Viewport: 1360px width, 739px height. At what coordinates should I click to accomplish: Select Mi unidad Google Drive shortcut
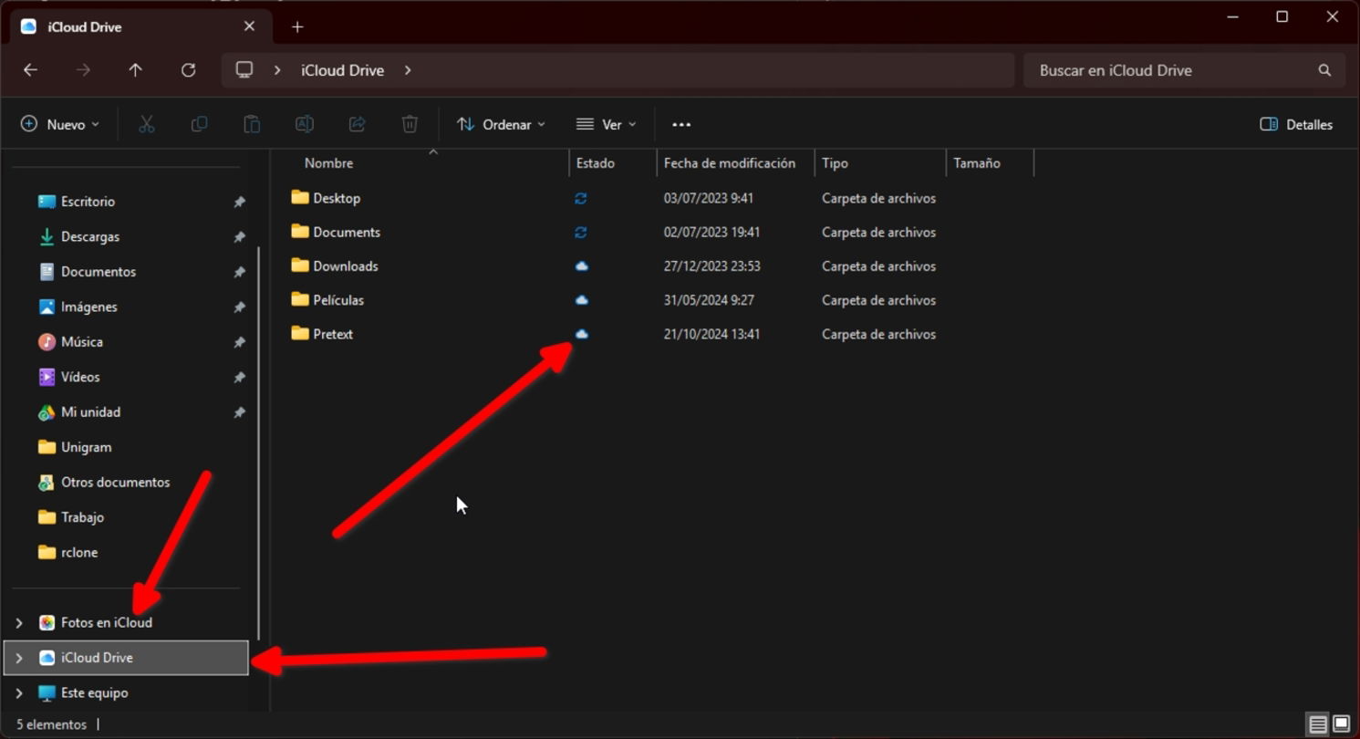90,412
